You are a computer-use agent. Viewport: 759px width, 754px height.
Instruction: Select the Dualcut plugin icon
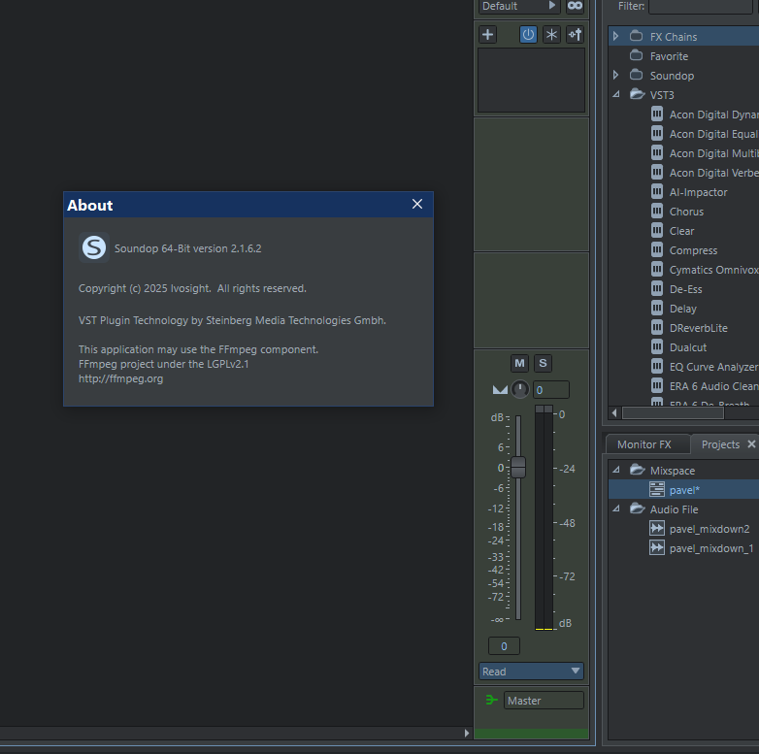point(657,347)
